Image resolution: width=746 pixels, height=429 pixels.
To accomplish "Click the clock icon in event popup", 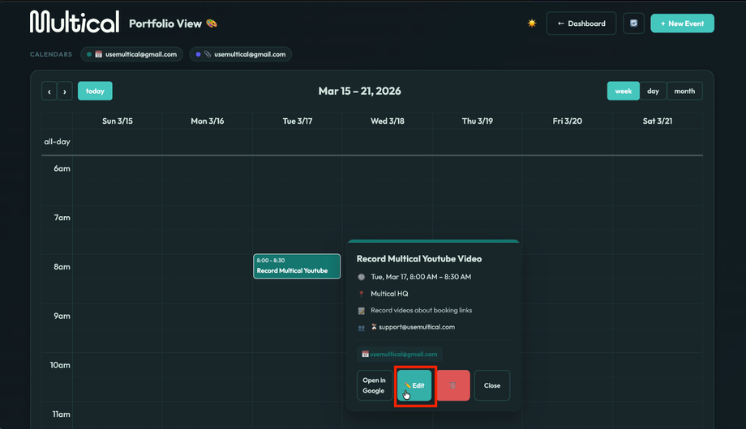I will 361,277.
